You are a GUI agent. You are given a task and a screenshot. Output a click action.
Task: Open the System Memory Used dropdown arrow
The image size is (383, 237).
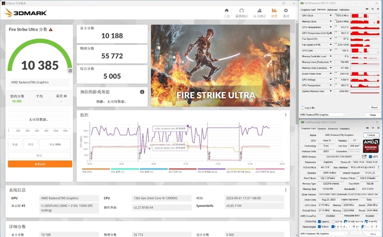pos(331,91)
